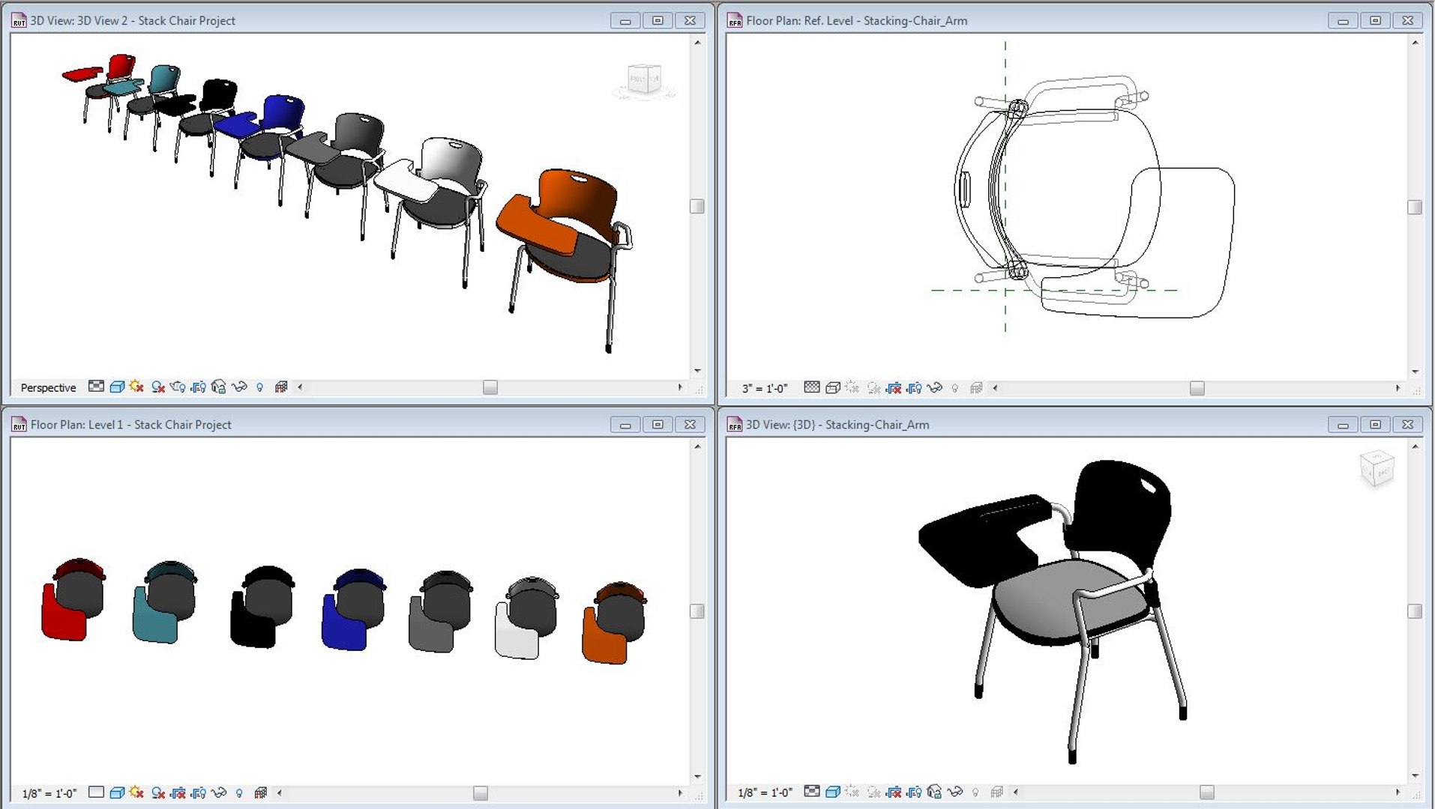
Task: Open Temporary Hide/Isolate in 3D View 2
Action: (239, 387)
